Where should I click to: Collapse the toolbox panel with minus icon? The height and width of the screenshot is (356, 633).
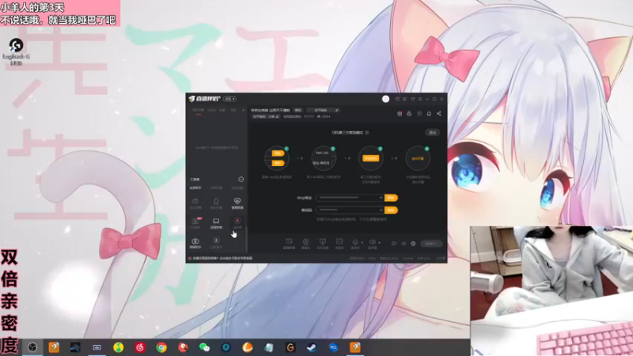tap(241, 180)
